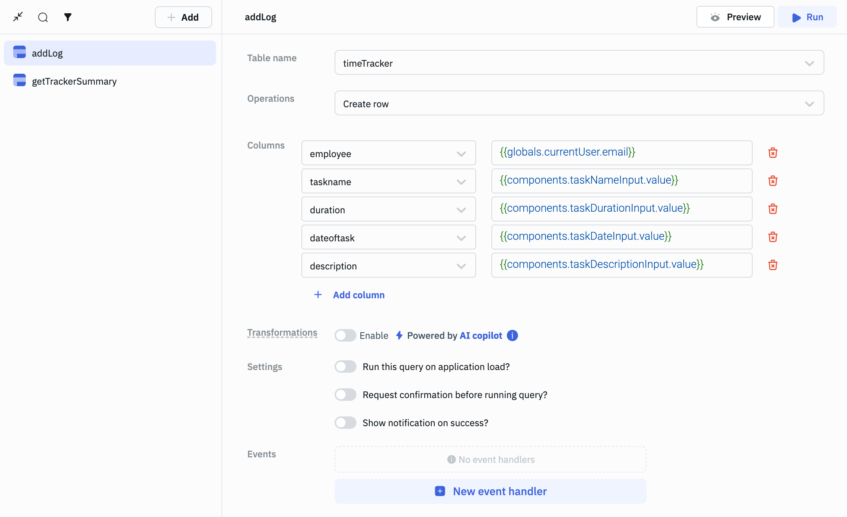The height and width of the screenshot is (517, 847).
Task: Delete the taskname column row
Action: (x=773, y=181)
